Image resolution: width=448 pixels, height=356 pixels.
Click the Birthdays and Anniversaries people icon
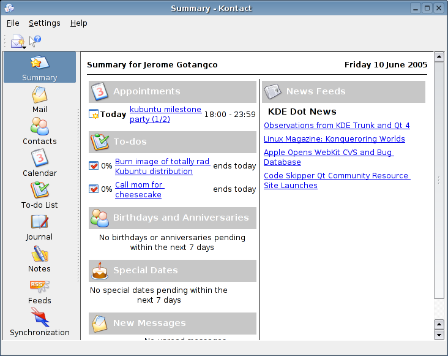point(99,218)
